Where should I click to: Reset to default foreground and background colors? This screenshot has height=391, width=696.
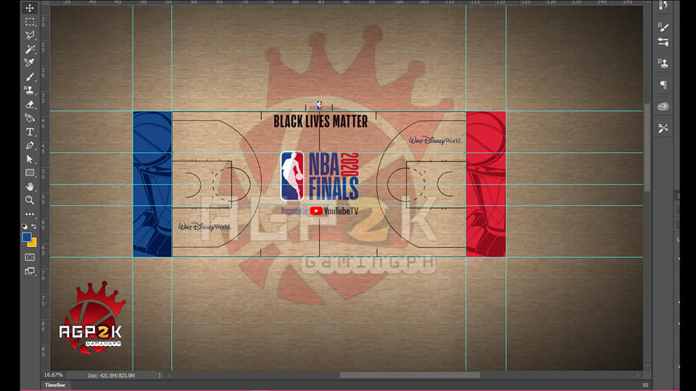[x=25, y=227]
